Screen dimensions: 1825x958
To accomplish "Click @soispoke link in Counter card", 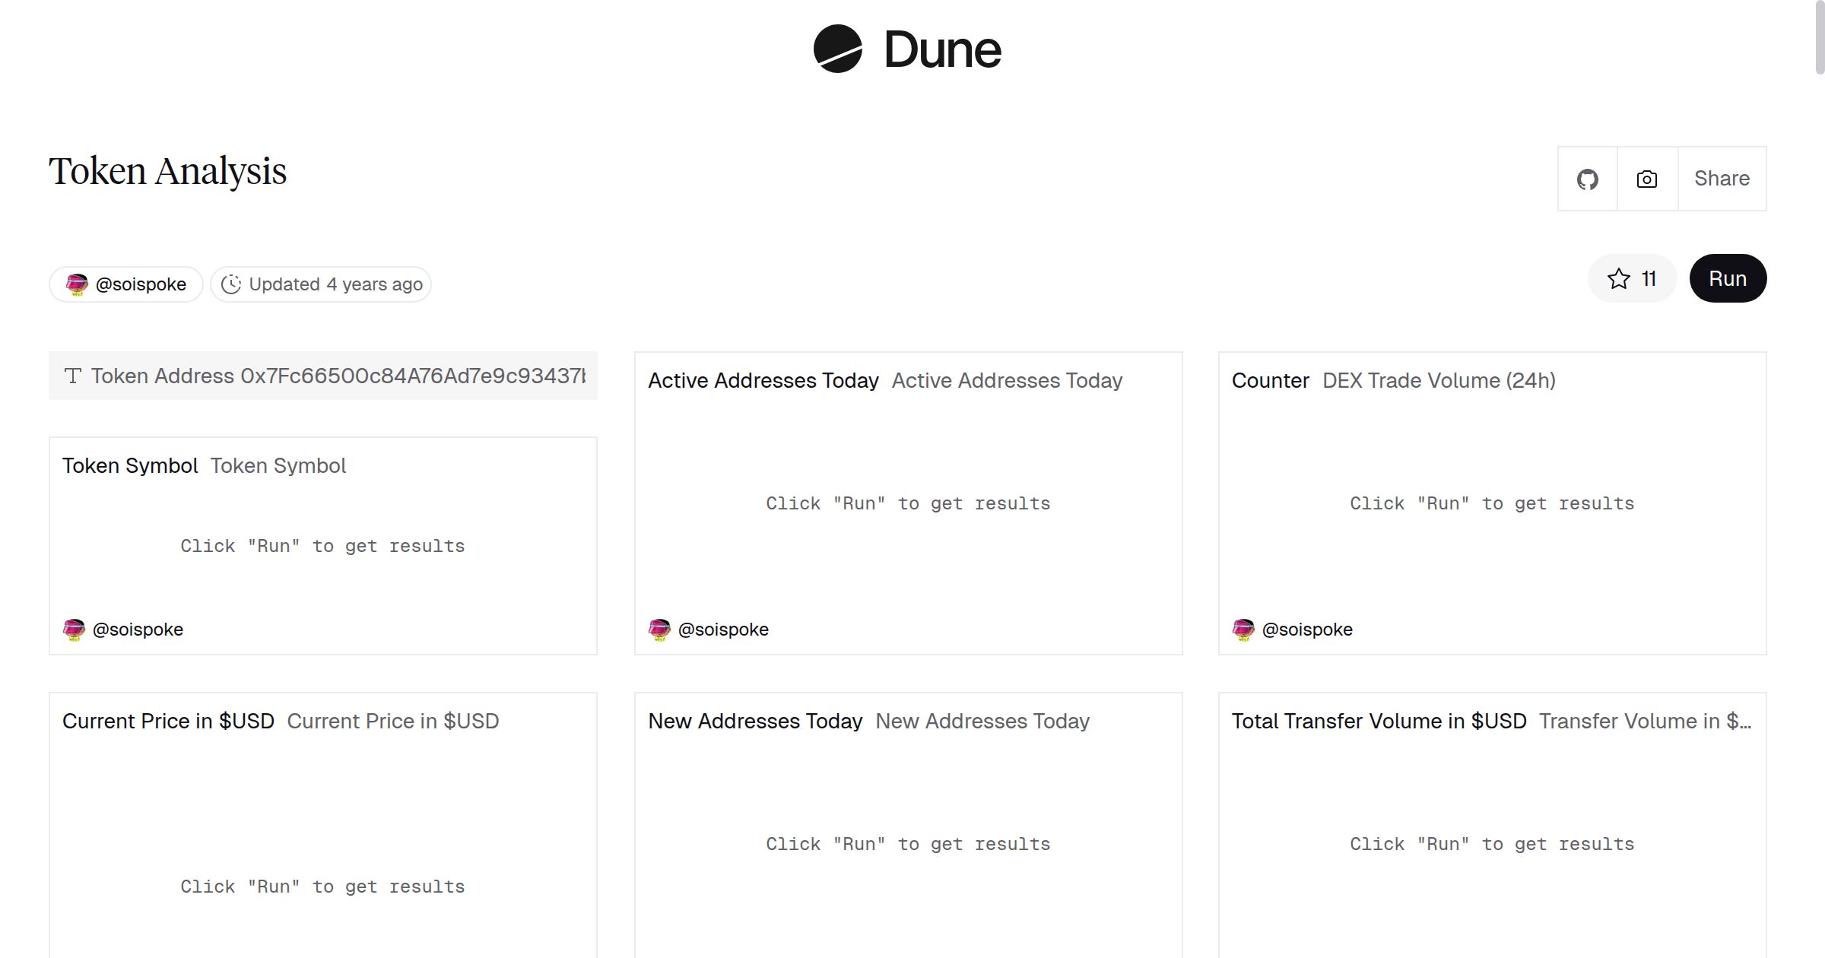I will (1307, 630).
